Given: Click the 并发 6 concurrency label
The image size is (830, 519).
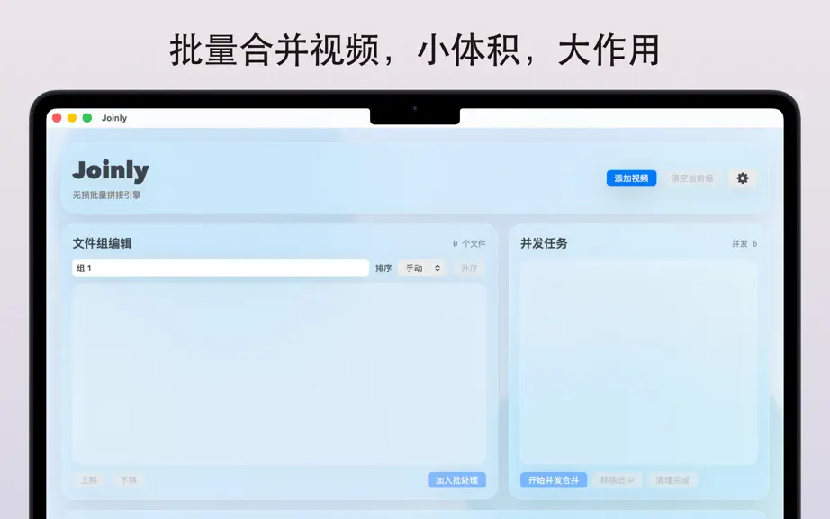Looking at the screenshot, I should point(744,243).
